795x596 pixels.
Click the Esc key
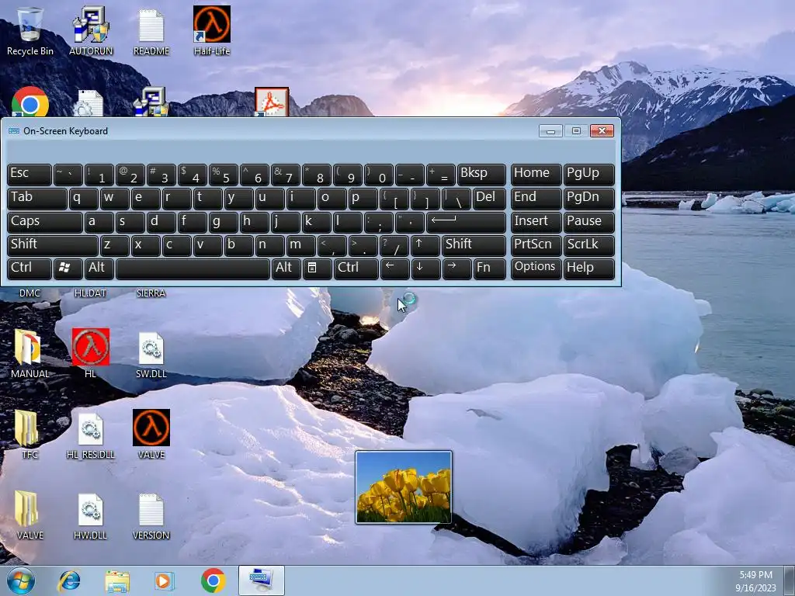coord(30,175)
